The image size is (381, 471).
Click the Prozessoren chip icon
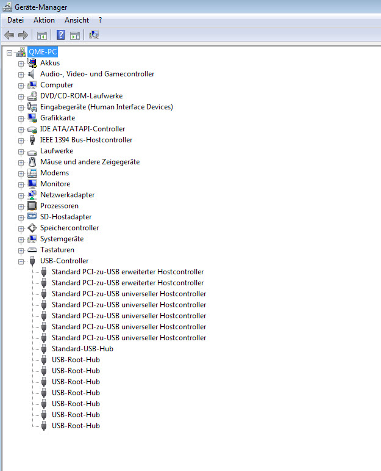[32, 206]
